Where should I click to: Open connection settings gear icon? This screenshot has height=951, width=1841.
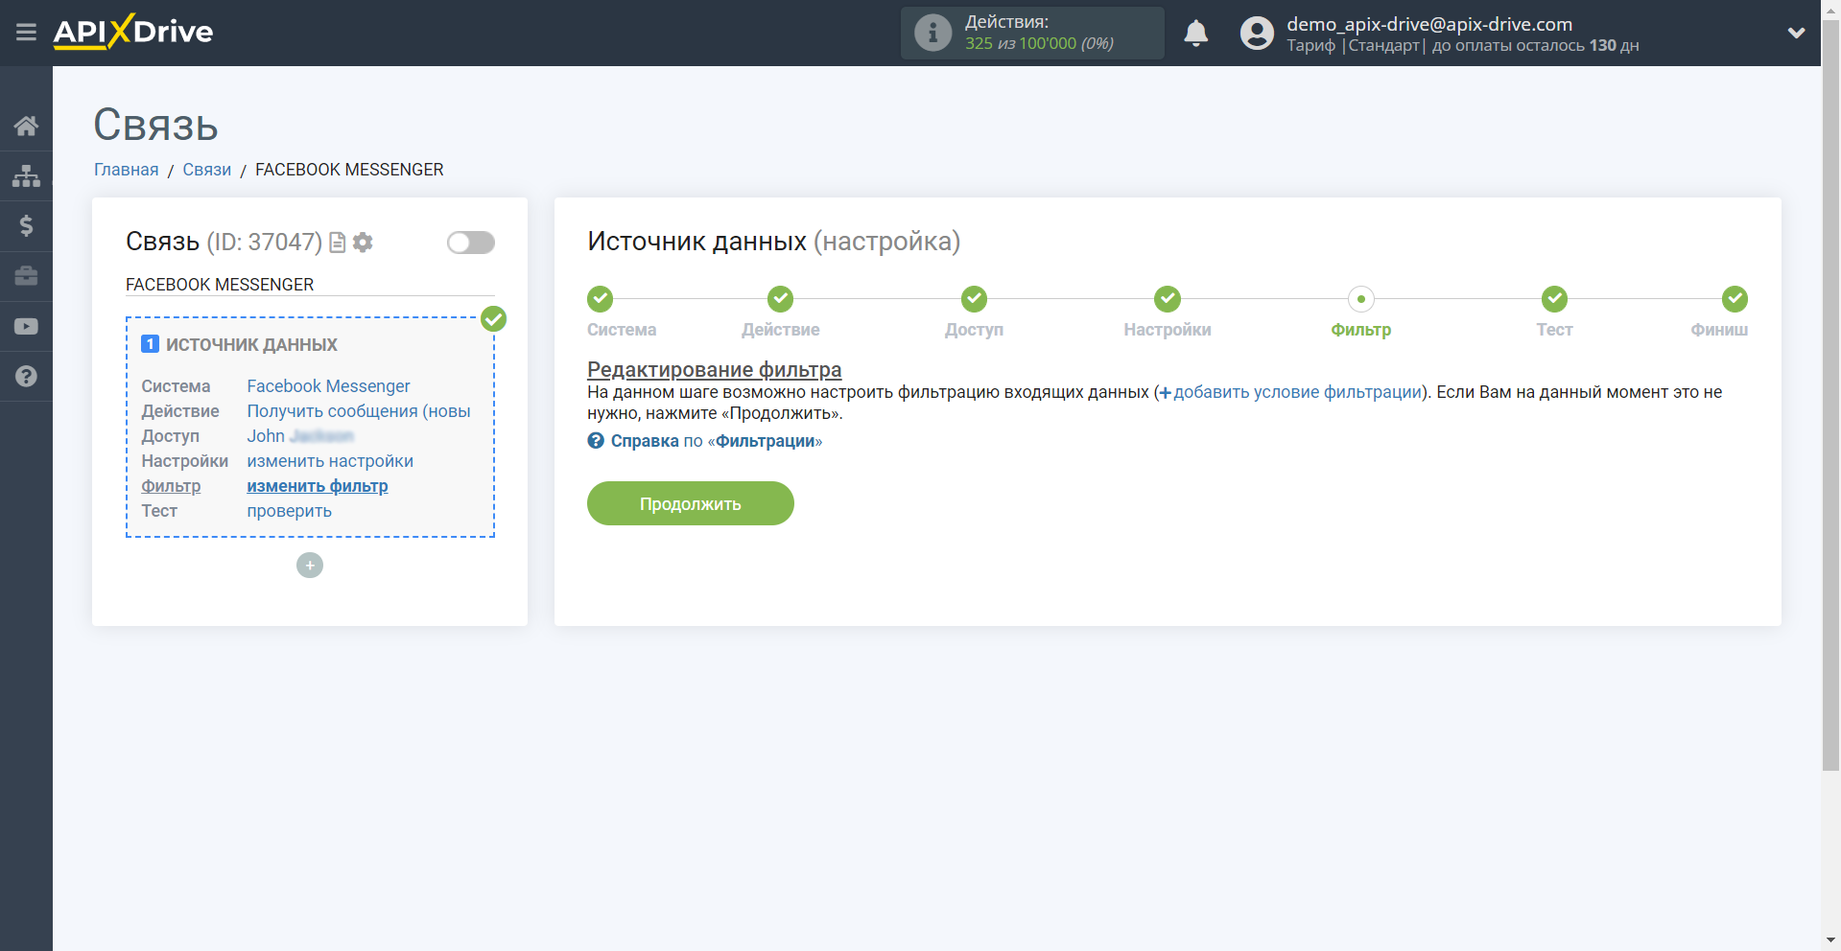click(x=363, y=243)
